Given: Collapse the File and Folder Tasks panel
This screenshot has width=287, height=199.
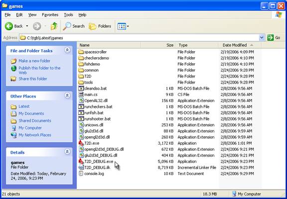Looking at the screenshot, I should 67,50.
